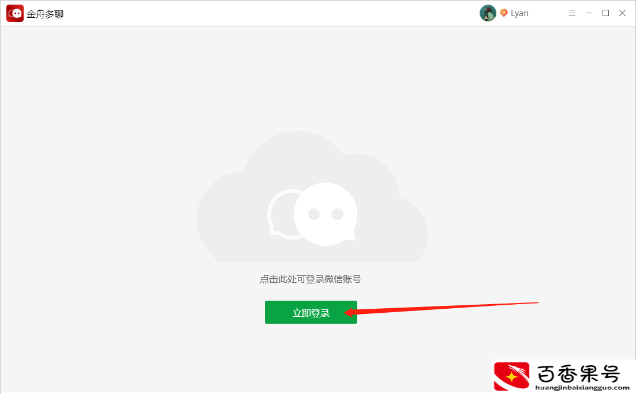Viewport: 636px width, 394px height.
Task: Close the 金舟多聊 window
Action: point(622,13)
